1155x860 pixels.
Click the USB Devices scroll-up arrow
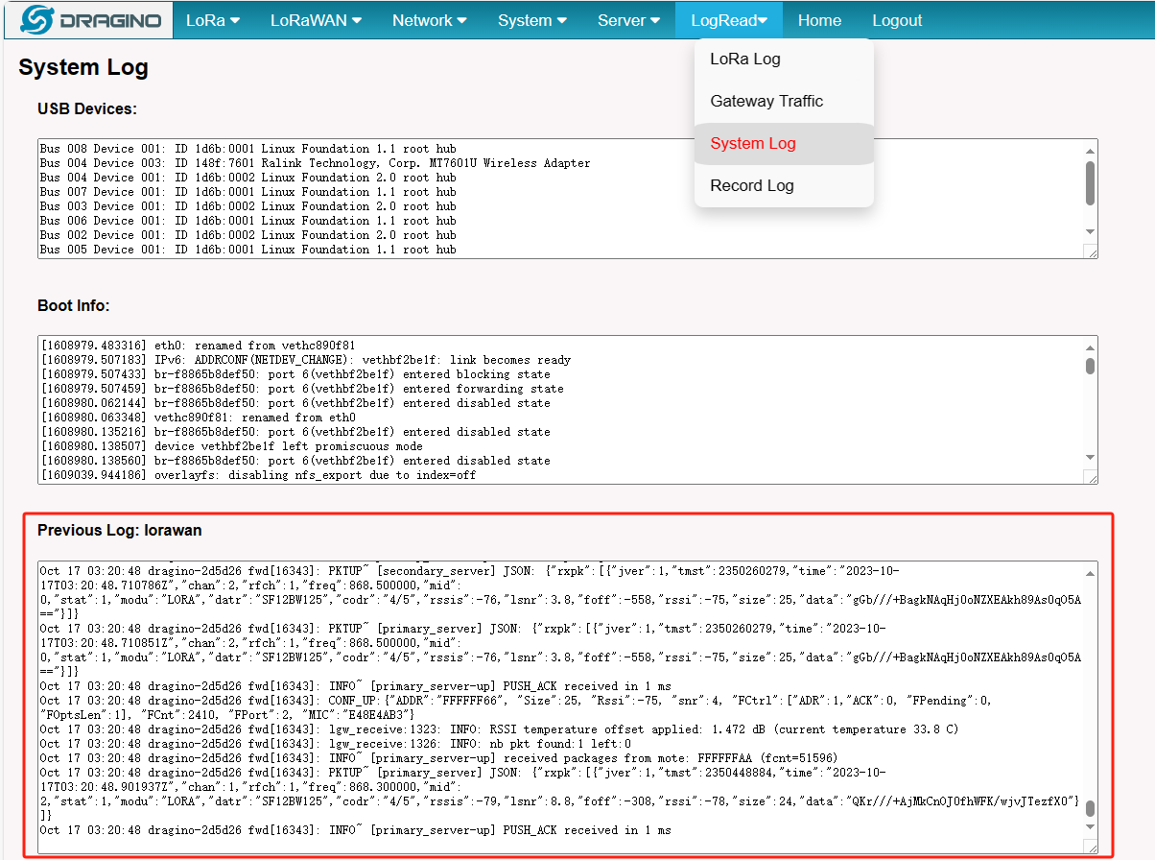click(x=1090, y=150)
